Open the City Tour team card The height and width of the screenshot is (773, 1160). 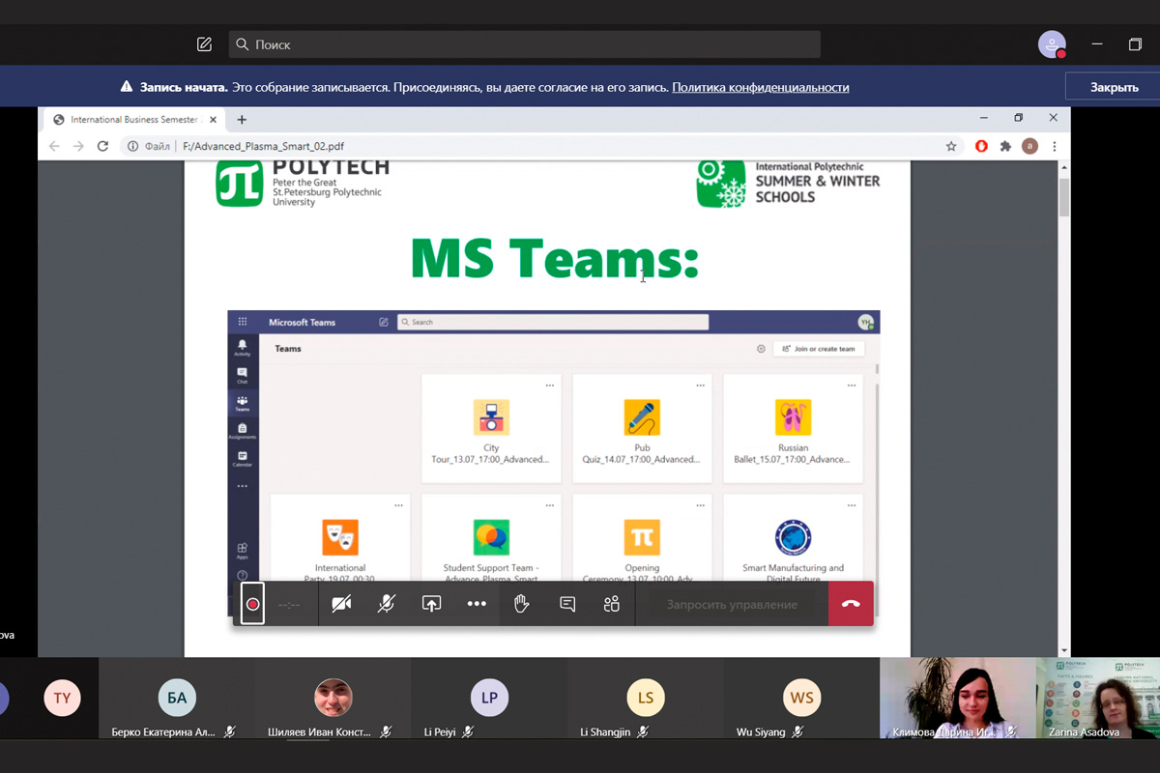[491, 428]
